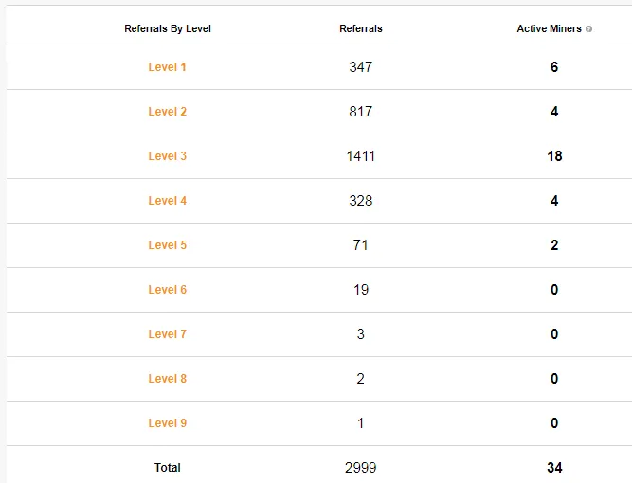Click Level 6 active miners value 0
This screenshot has width=632, height=483.
click(554, 290)
